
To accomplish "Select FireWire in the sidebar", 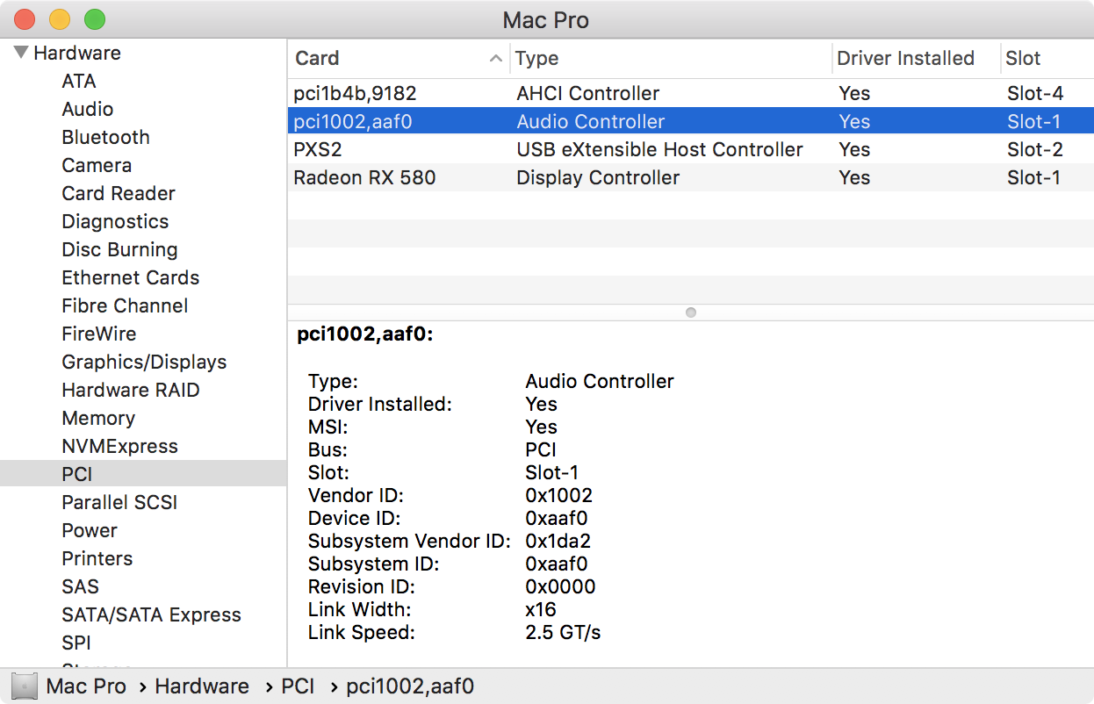I will pos(99,334).
